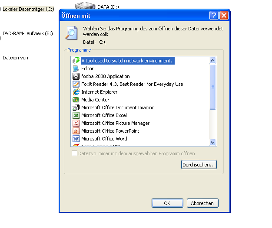The height and width of the screenshot is (228, 272).
Task: Click the scroll up arrow of program list
Action: (212, 60)
